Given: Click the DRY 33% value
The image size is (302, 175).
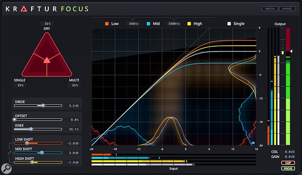Looking at the screenshot, I should click(x=47, y=24).
